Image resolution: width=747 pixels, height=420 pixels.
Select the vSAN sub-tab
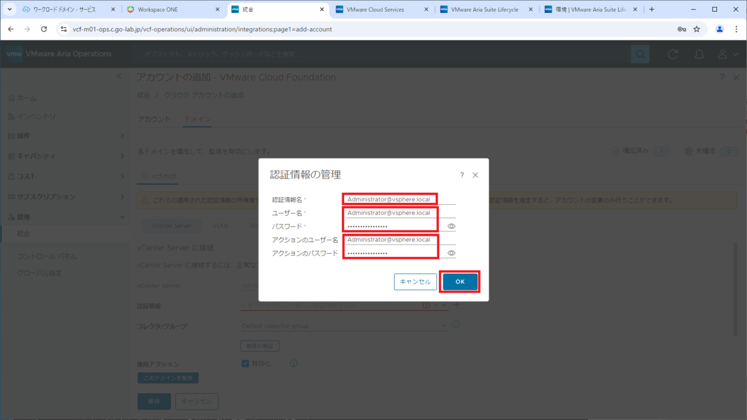pyautogui.click(x=220, y=226)
